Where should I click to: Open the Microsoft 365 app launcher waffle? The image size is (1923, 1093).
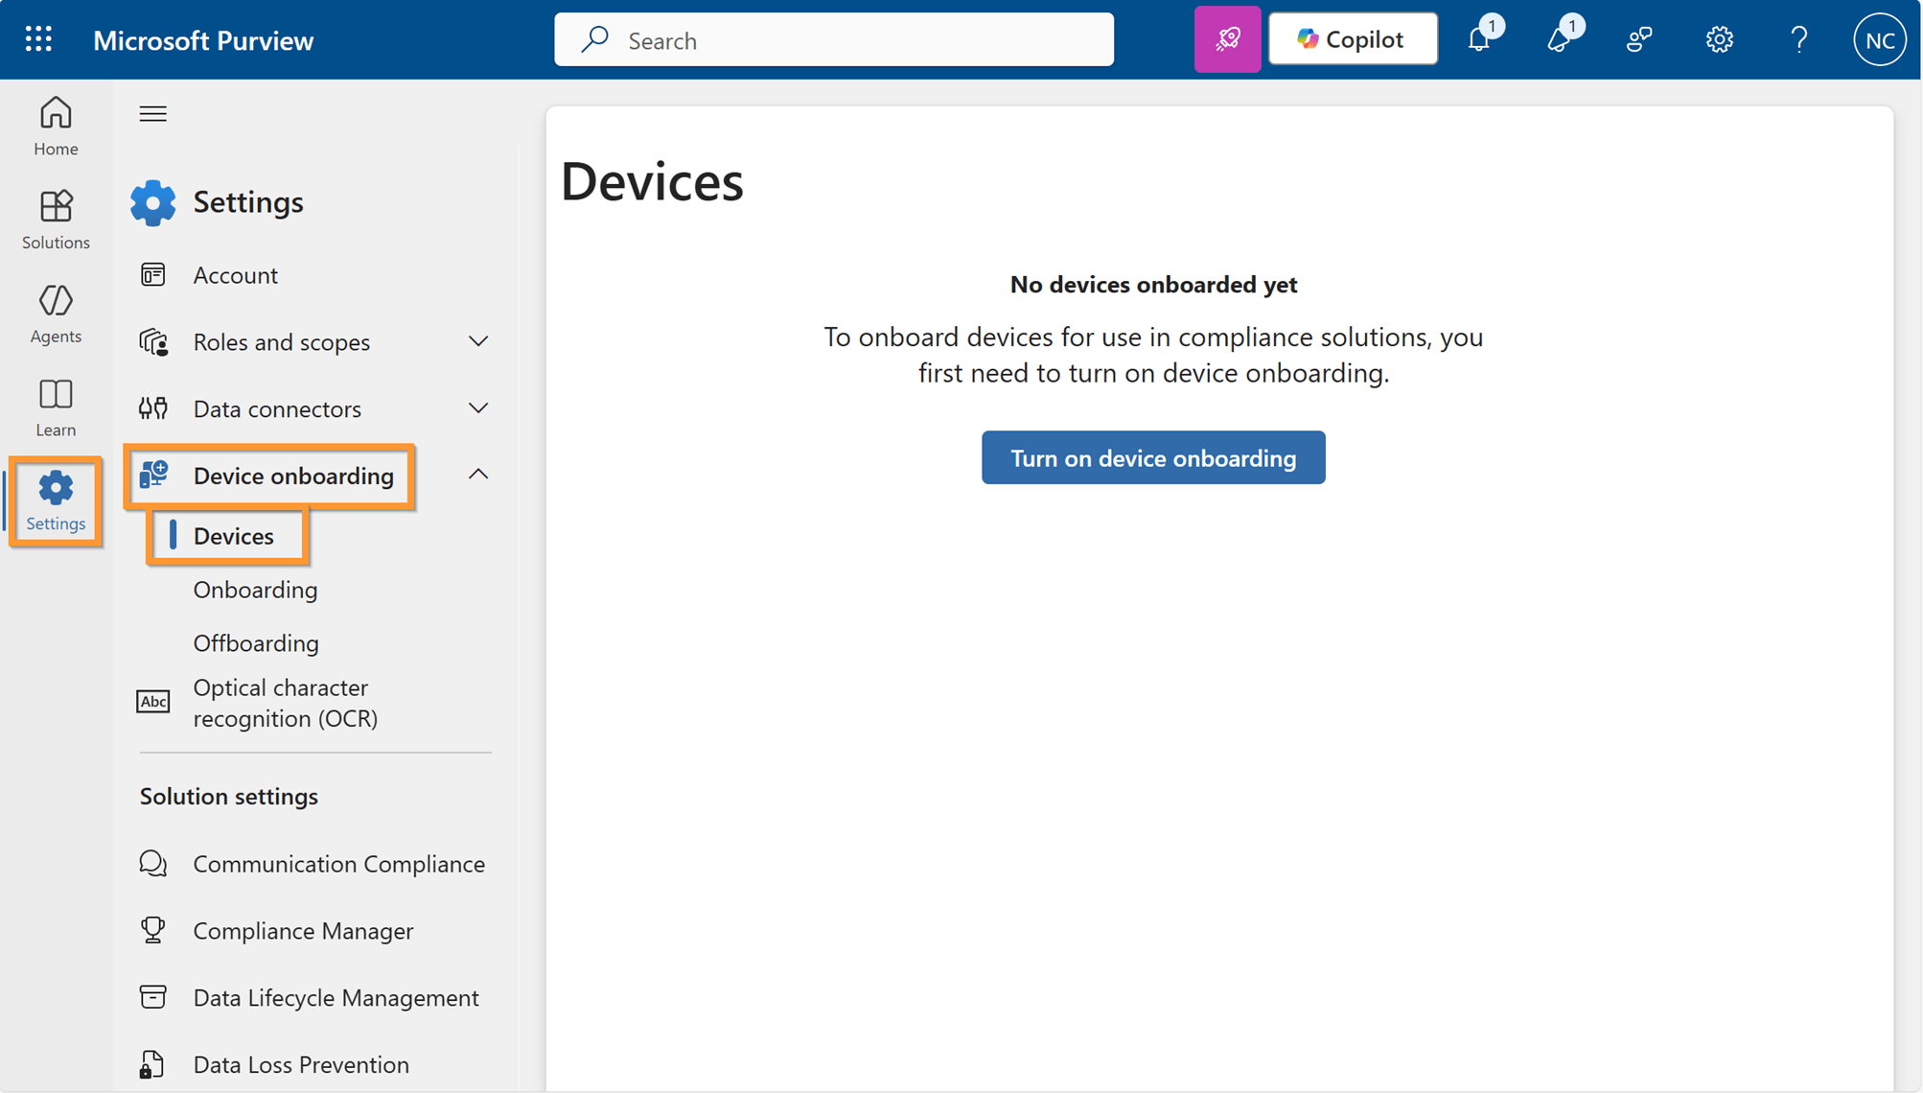tap(37, 39)
